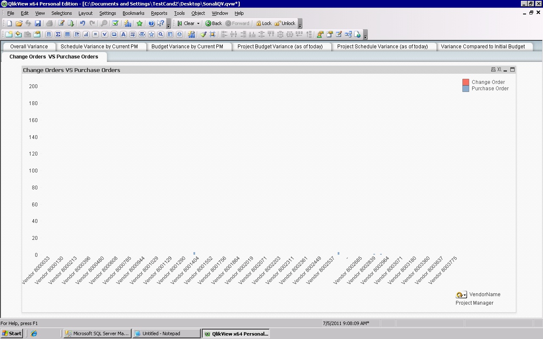Send chart to Excel with XL icon
Image resolution: width=543 pixels, height=339 pixels.
point(499,70)
